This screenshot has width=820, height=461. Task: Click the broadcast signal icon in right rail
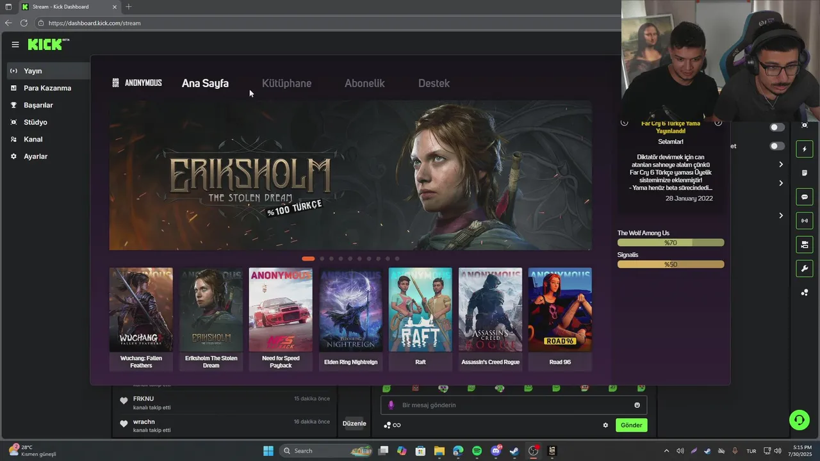805,221
